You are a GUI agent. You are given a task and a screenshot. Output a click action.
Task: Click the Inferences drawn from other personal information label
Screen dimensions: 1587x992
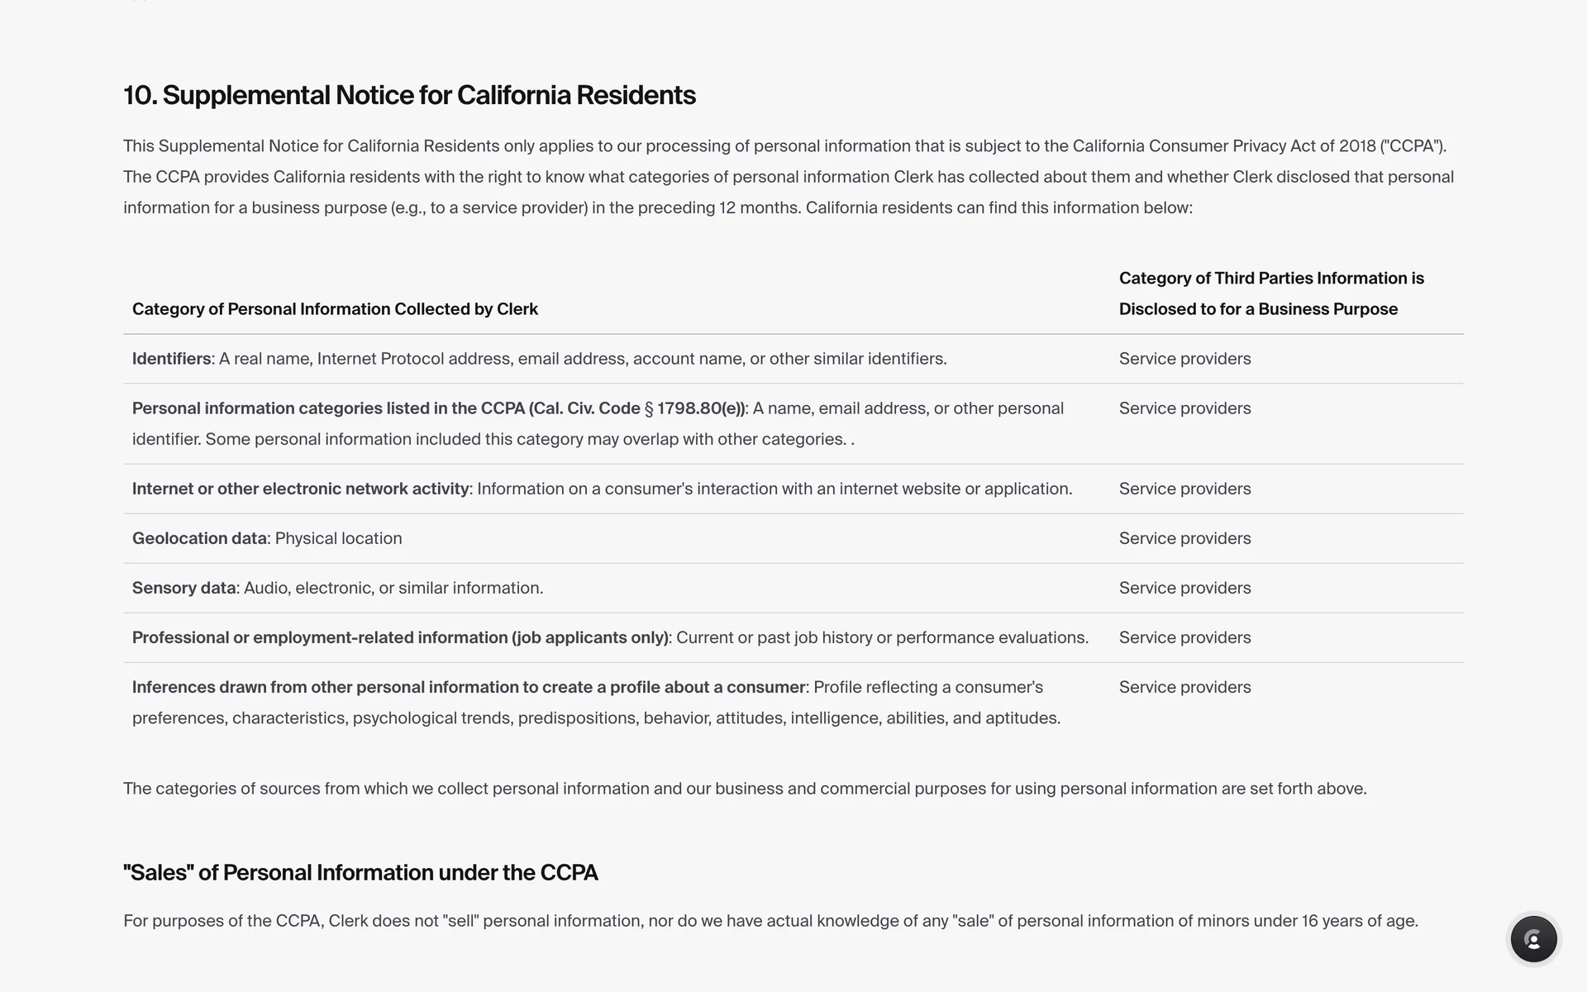click(469, 687)
